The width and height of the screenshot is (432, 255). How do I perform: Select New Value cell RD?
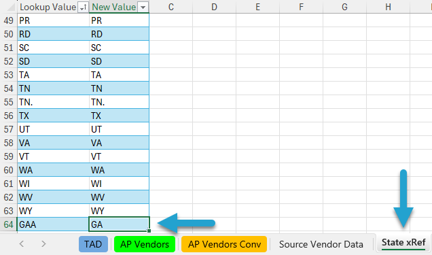(119, 34)
